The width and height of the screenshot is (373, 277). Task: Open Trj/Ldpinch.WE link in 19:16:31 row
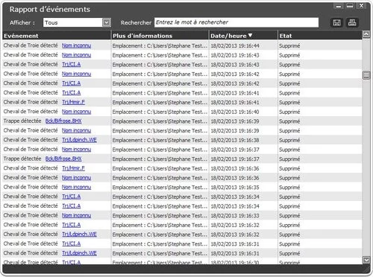pos(79,253)
